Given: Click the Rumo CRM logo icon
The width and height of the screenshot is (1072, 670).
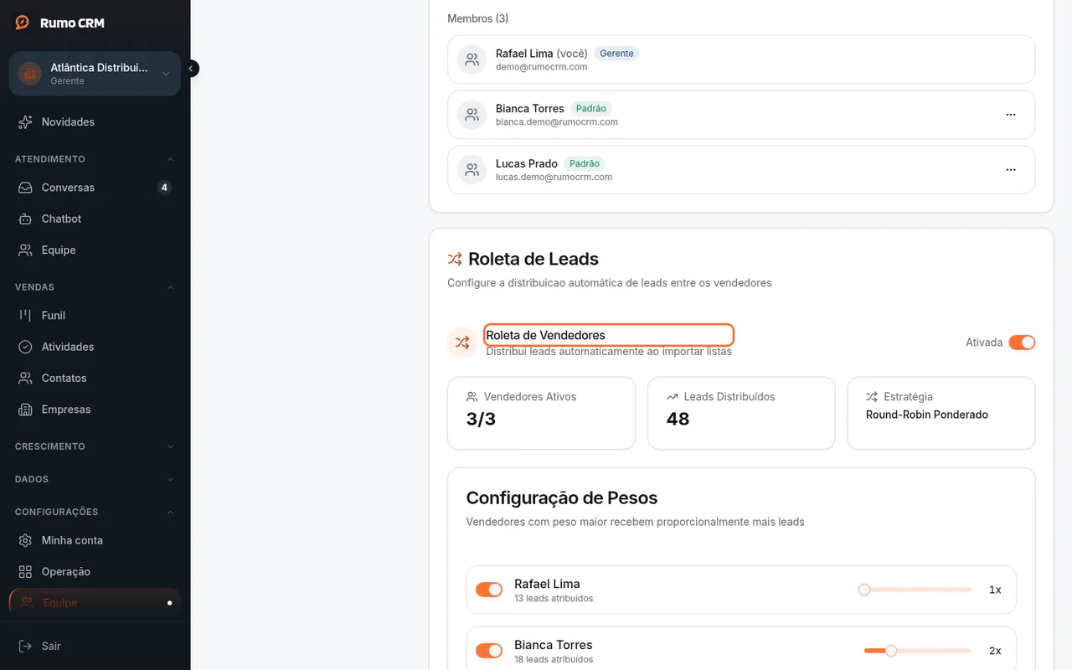Looking at the screenshot, I should click(23, 23).
